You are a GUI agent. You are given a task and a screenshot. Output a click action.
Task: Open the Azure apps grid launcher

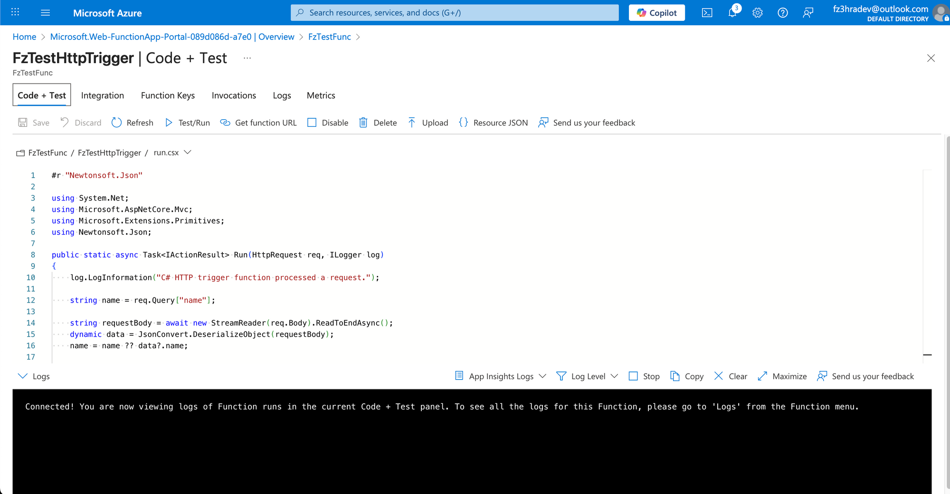click(15, 12)
